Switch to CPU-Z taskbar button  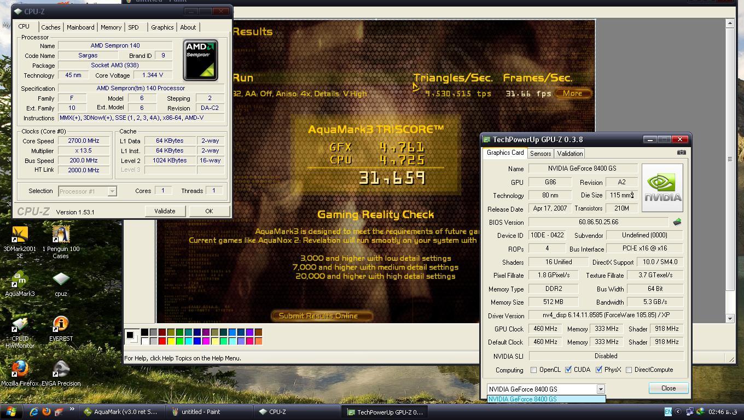(x=296, y=412)
